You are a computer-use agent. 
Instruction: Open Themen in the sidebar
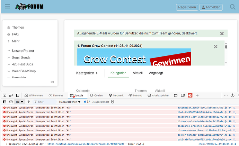click(18, 28)
